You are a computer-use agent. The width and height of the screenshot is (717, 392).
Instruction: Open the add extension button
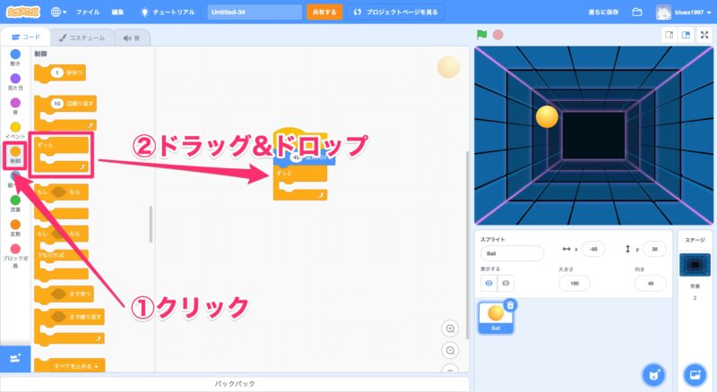pyautogui.click(x=15, y=358)
